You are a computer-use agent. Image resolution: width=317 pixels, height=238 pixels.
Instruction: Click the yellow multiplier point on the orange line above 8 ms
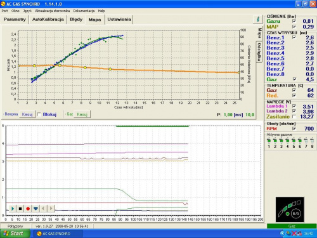85,67
